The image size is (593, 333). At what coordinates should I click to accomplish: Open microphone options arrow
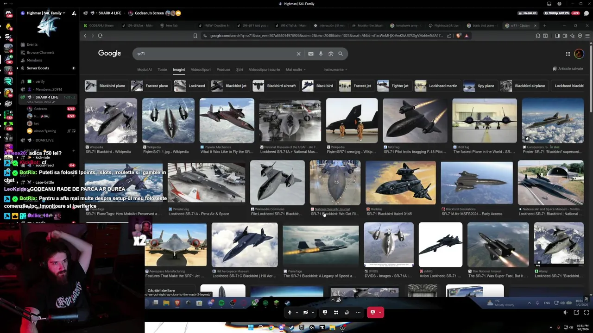click(x=296, y=313)
